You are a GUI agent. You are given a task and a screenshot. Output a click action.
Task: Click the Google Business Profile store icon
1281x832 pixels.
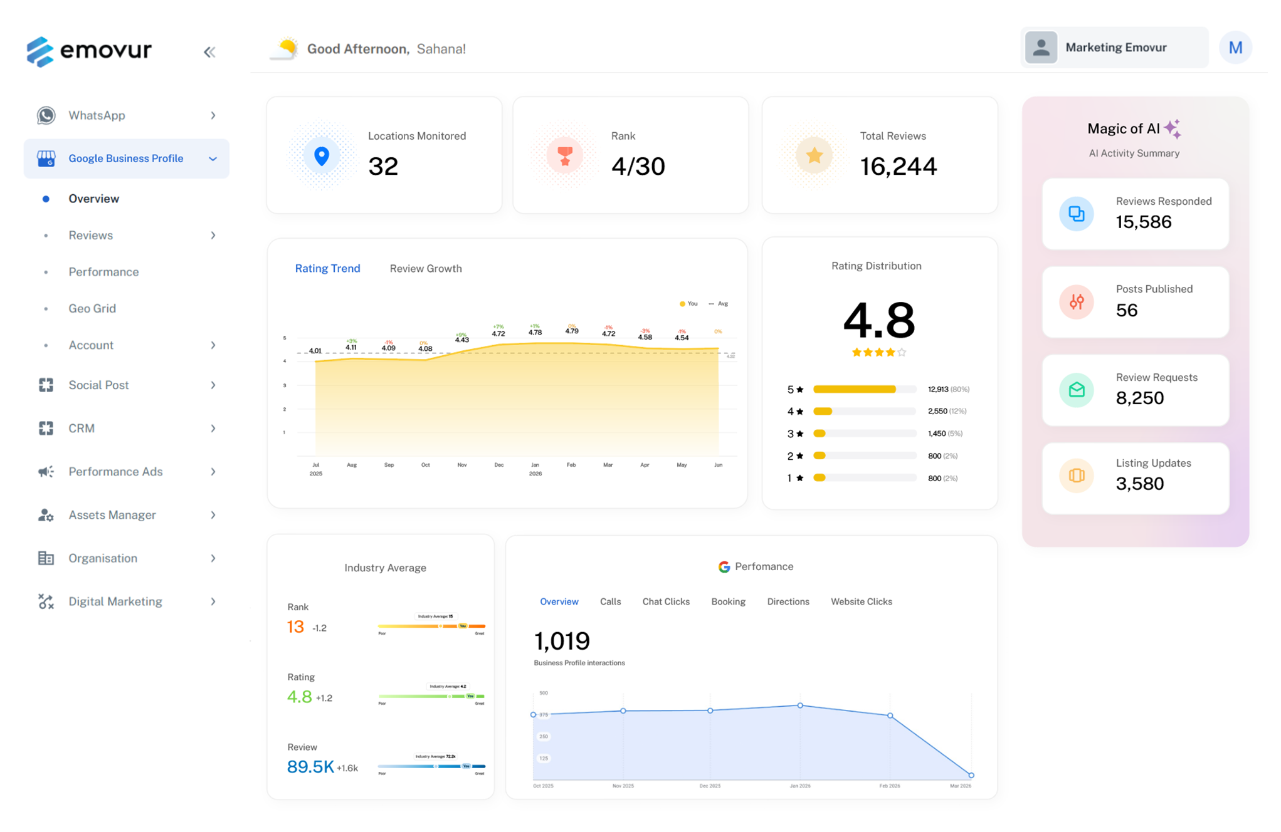(46, 159)
